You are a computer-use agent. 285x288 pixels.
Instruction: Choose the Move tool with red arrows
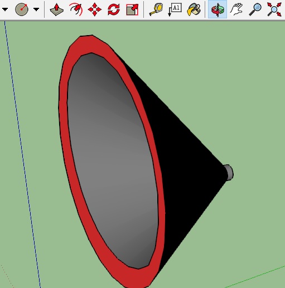click(95, 9)
